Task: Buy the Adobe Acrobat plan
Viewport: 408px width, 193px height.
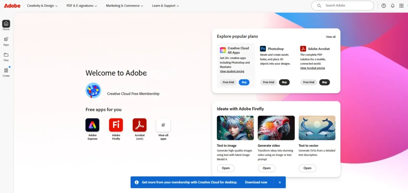Action: (324, 82)
